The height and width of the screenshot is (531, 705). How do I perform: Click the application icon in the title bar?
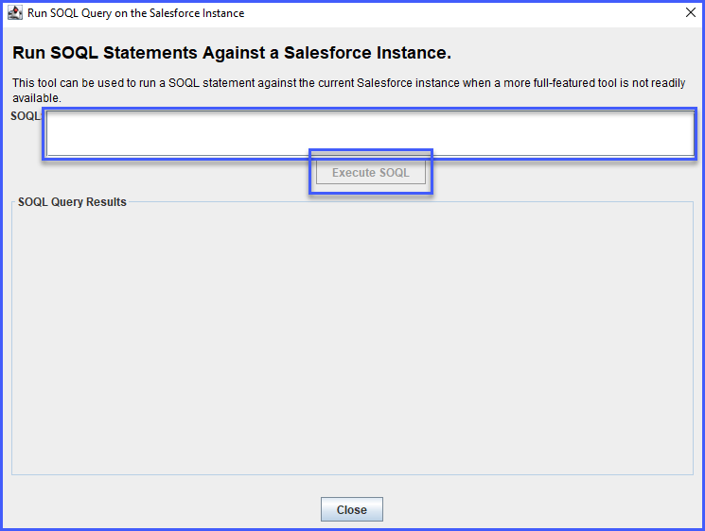15,13
